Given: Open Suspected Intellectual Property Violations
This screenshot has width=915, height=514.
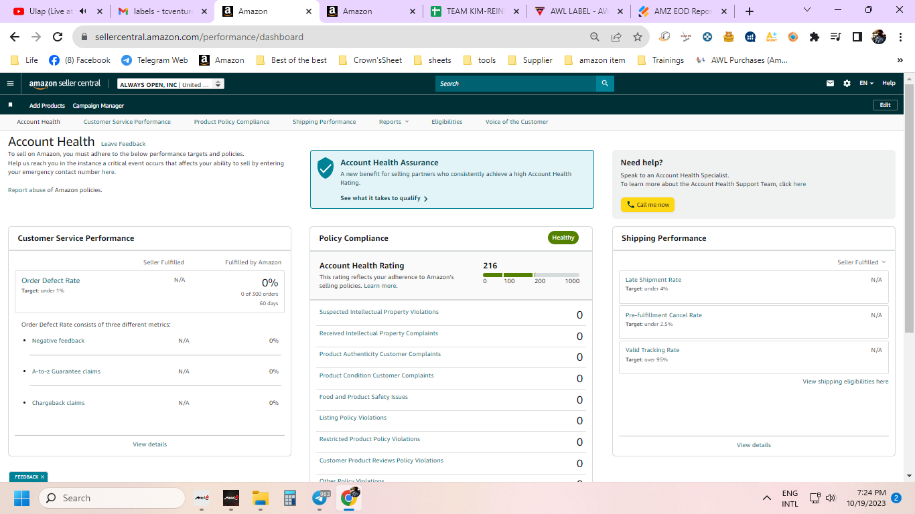Looking at the screenshot, I should [x=379, y=312].
